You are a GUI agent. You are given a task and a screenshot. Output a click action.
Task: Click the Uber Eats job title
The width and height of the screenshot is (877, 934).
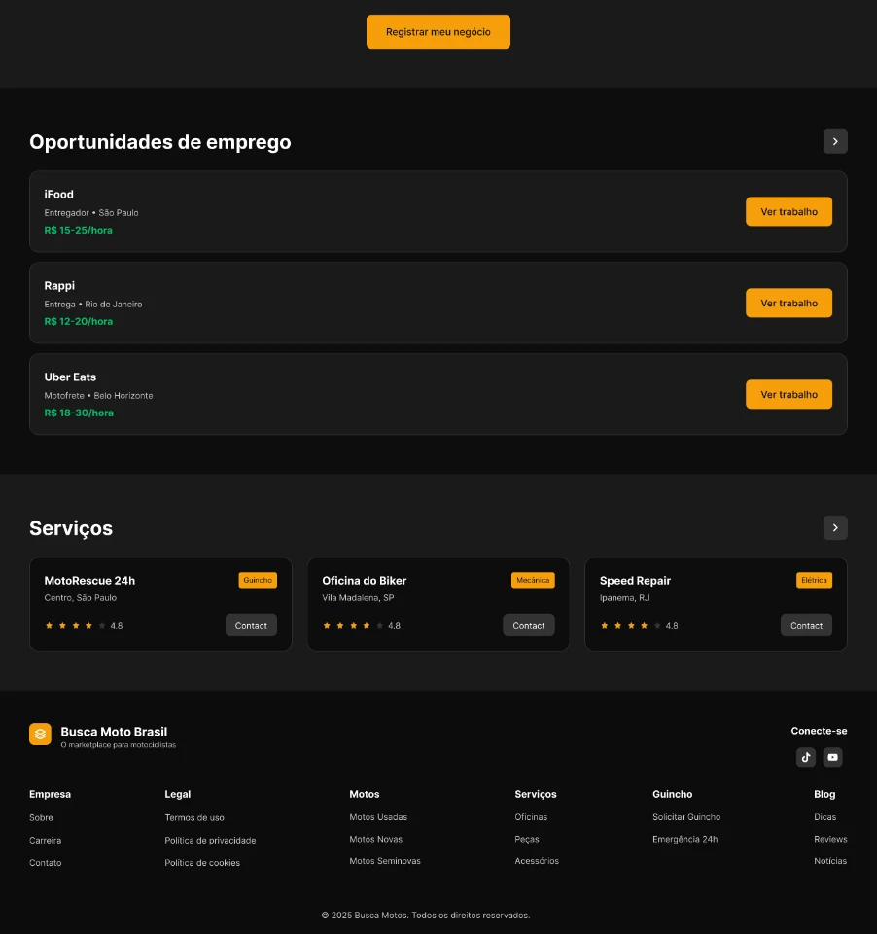tap(70, 377)
